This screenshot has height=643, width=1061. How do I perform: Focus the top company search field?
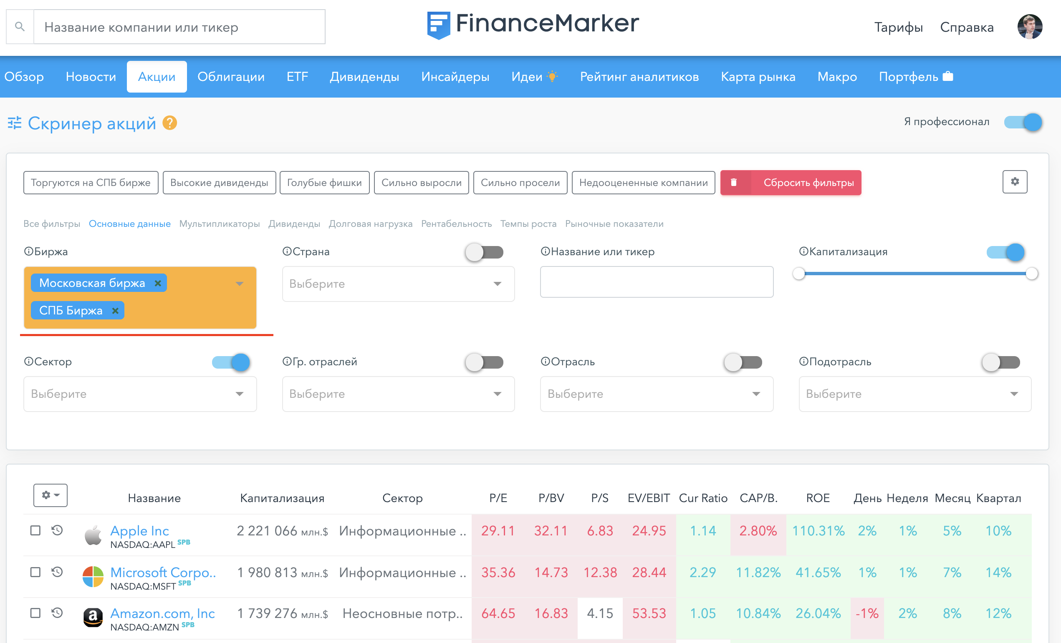pos(179,27)
